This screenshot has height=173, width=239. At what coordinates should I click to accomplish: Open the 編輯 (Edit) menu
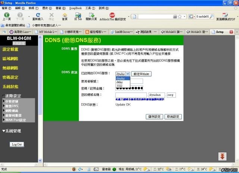[20, 8]
